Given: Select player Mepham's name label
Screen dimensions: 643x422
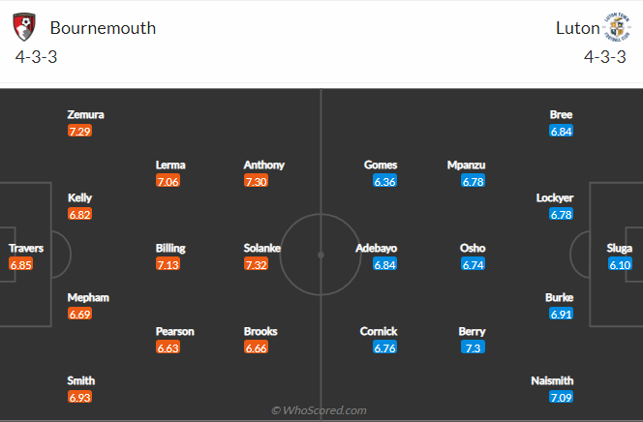Looking at the screenshot, I should click(88, 297).
